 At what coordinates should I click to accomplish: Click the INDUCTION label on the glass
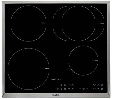pyautogui.click(x=56, y=79)
